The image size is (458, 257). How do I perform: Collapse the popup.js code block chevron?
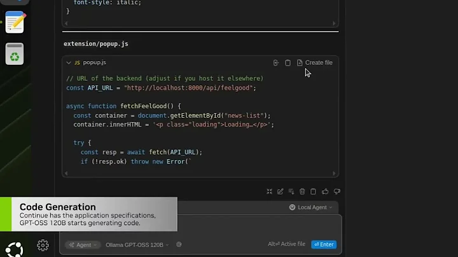click(x=68, y=62)
